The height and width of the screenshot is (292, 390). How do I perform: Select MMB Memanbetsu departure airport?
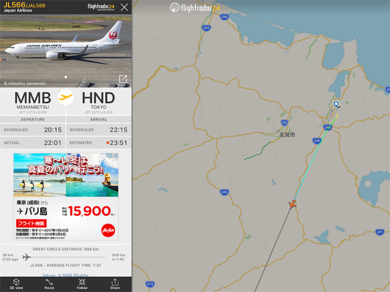pyautogui.click(x=33, y=102)
